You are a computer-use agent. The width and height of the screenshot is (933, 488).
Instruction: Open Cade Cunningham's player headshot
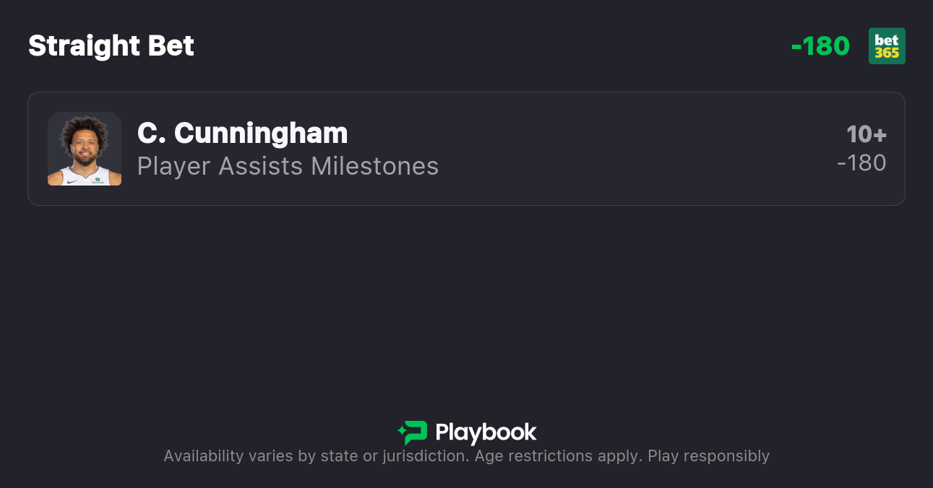[85, 149]
